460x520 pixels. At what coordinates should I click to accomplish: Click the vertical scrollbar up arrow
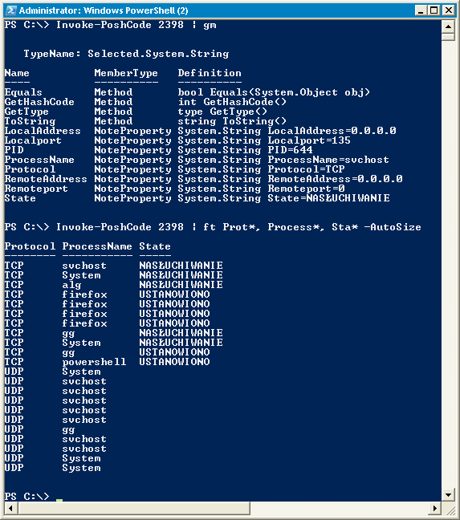[448, 26]
